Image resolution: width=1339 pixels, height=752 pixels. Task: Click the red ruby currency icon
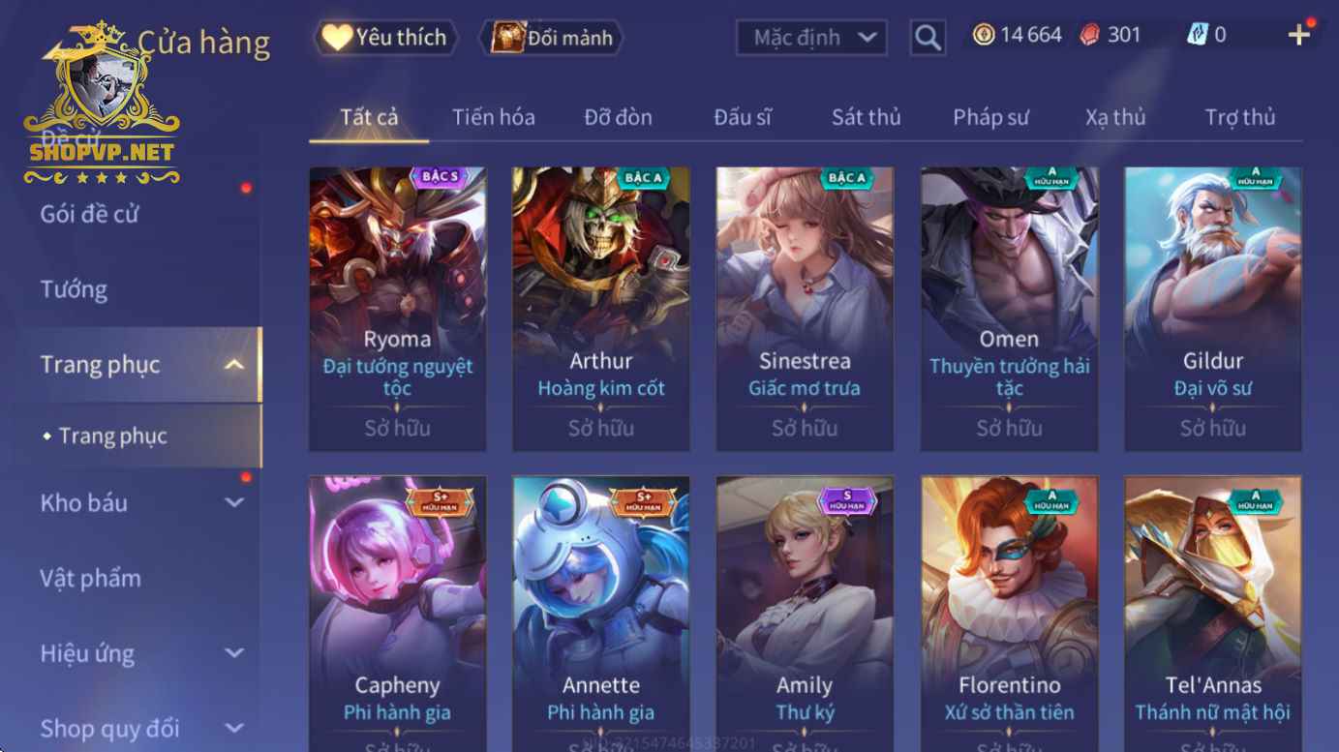(1090, 36)
